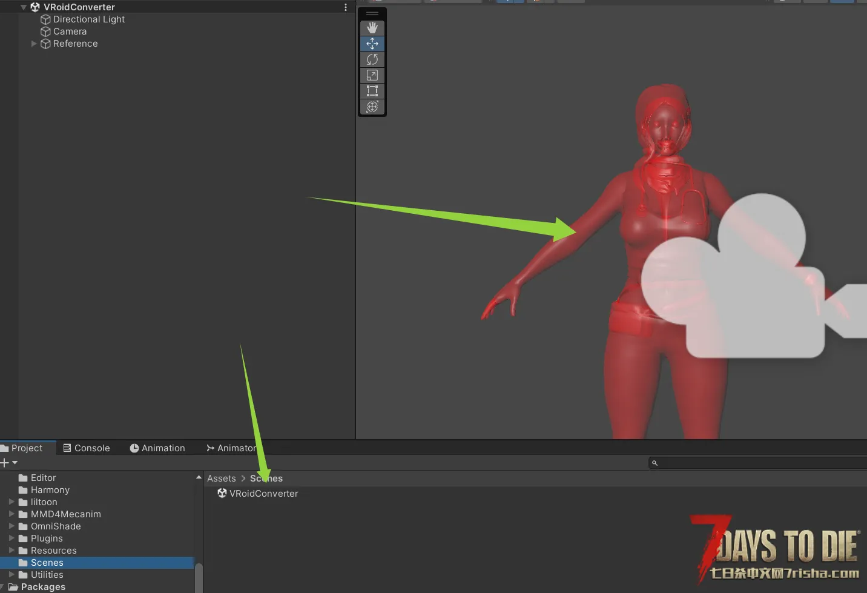
Task: Click the Editor folder icon
Action: pyautogui.click(x=23, y=478)
